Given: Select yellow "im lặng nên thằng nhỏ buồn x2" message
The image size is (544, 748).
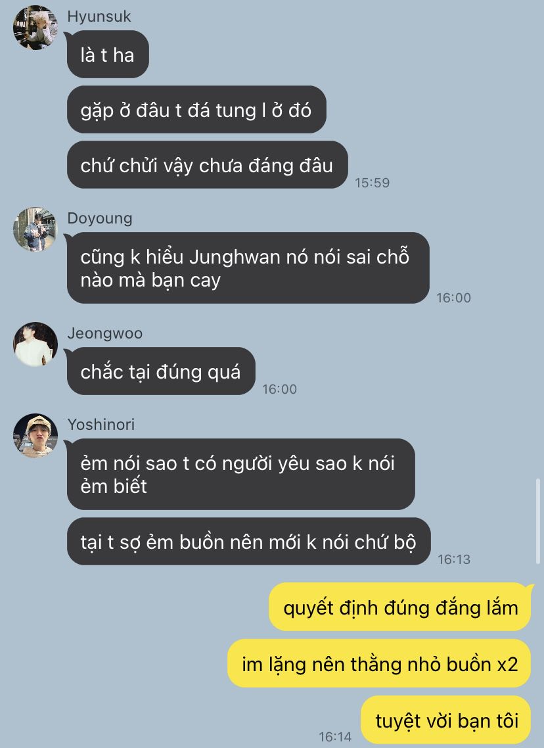Looking at the screenshot, I should click(379, 664).
